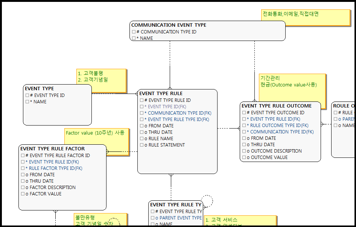Click the marker icon beside COMMUNICATION TYPE ID

(134, 32)
